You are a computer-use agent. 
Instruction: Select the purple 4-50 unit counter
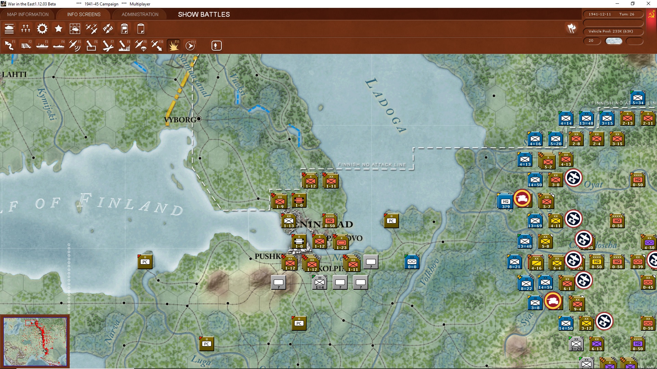(649, 242)
